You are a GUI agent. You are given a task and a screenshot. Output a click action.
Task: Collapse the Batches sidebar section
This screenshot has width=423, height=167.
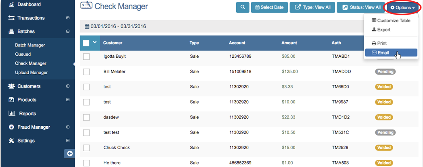pyautogui.click(x=68, y=31)
